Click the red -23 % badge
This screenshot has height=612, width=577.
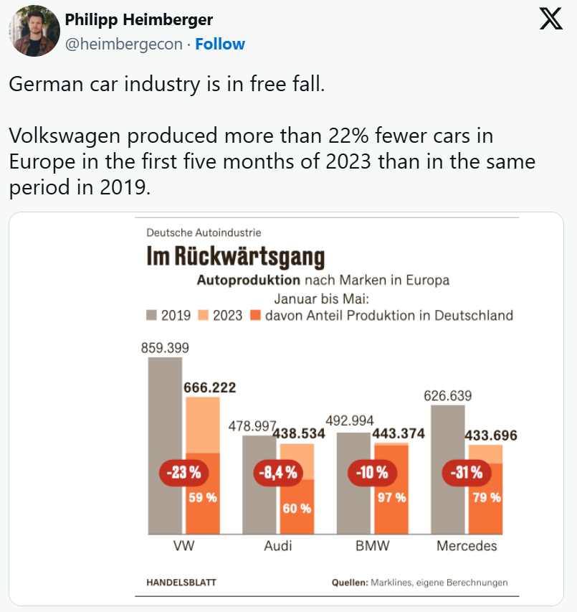coord(184,472)
